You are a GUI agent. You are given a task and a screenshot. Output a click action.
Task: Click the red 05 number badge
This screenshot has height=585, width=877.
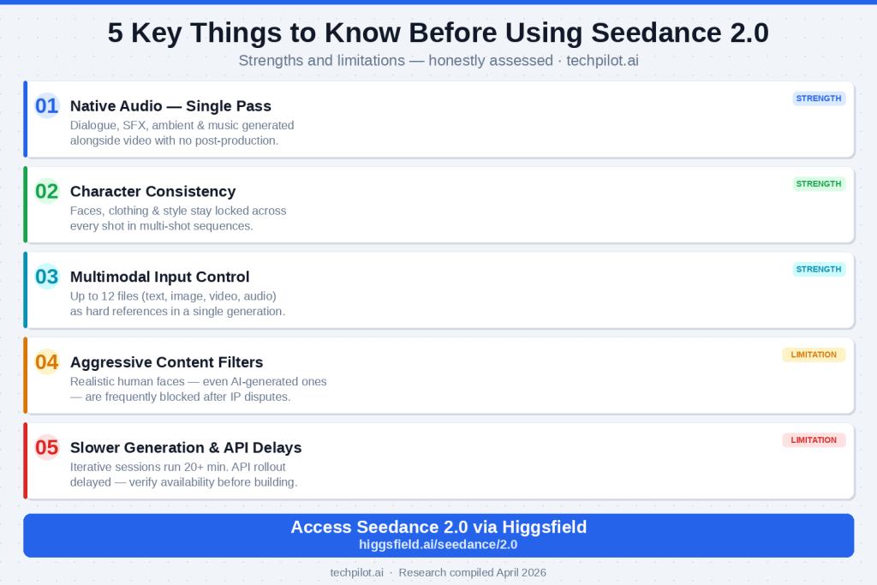click(x=46, y=447)
